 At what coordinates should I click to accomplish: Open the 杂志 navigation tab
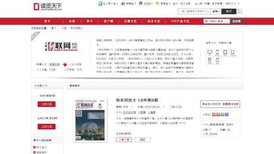[x=72, y=21]
